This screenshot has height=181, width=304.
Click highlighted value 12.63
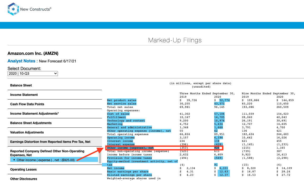pyautogui.click(x=224, y=172)
